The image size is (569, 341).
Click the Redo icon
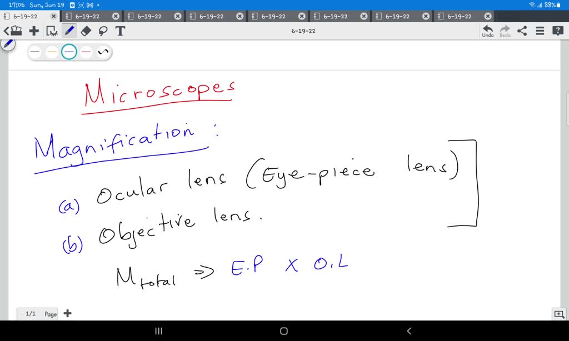coord(505,29)
